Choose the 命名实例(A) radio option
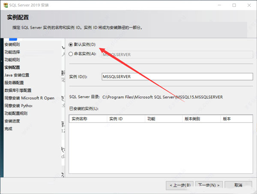 71,54
